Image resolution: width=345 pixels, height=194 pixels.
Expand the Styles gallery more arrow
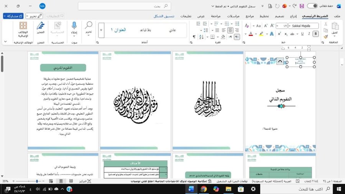click(x=101, y=30)
